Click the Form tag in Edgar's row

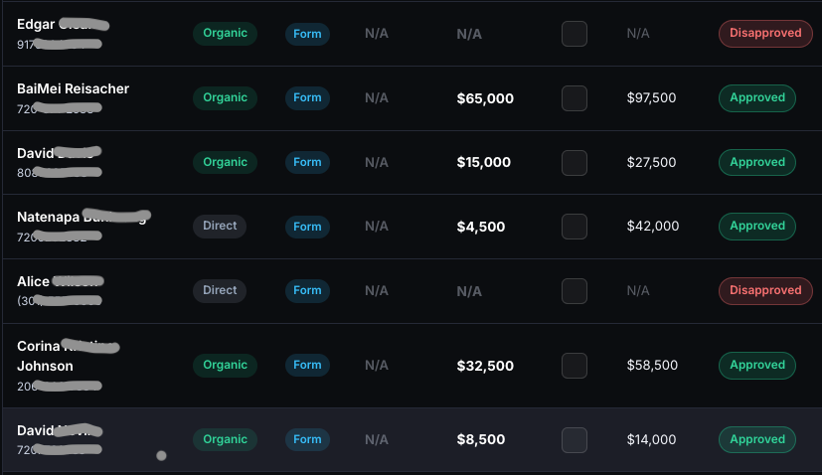[307, 33]
